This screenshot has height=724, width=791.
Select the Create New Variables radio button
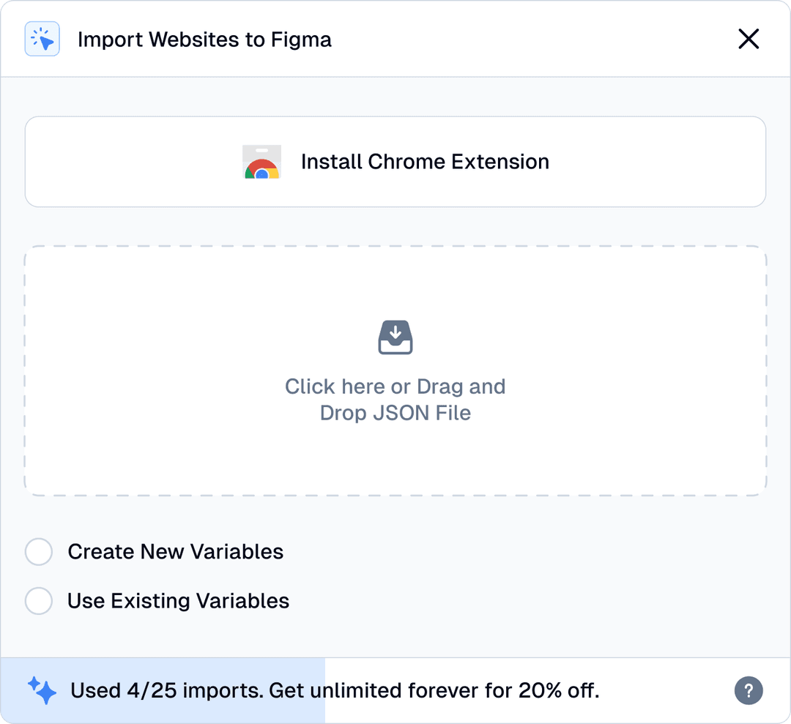click(39, 551)
